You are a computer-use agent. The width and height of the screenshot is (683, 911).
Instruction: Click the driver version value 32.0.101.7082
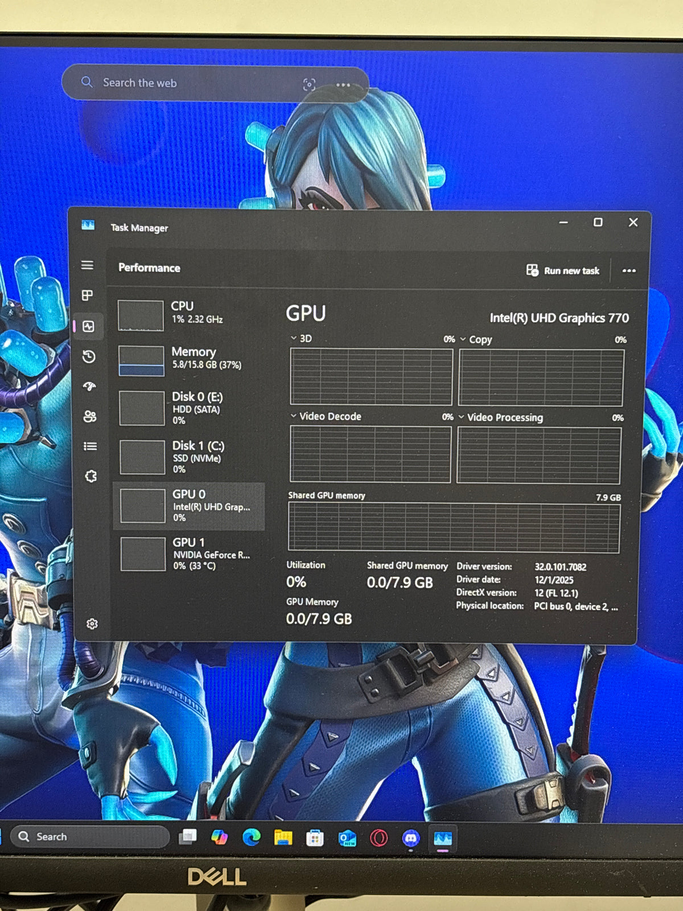click(560, 567)
